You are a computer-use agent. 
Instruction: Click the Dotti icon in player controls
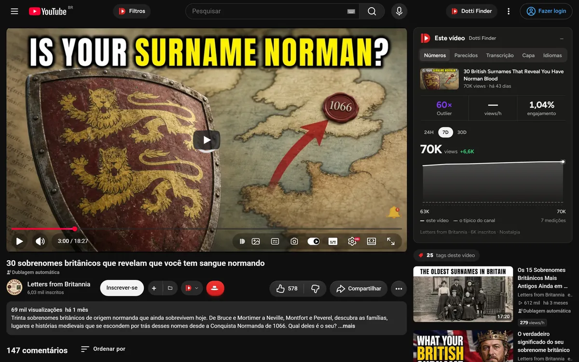[242, 241]
